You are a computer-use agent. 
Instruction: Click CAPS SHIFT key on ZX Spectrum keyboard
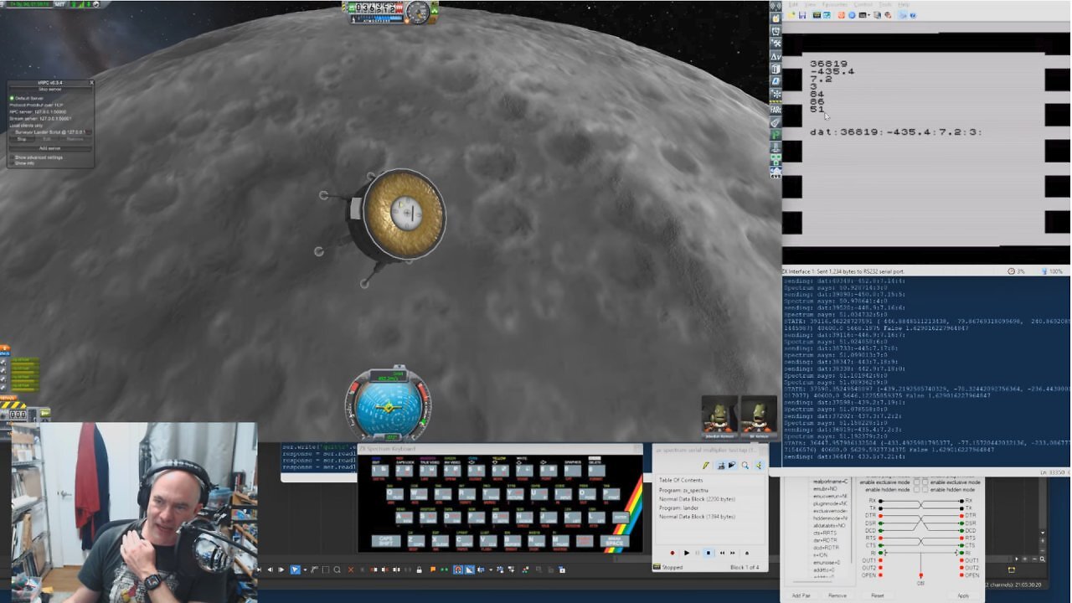[x=385, y=541]
